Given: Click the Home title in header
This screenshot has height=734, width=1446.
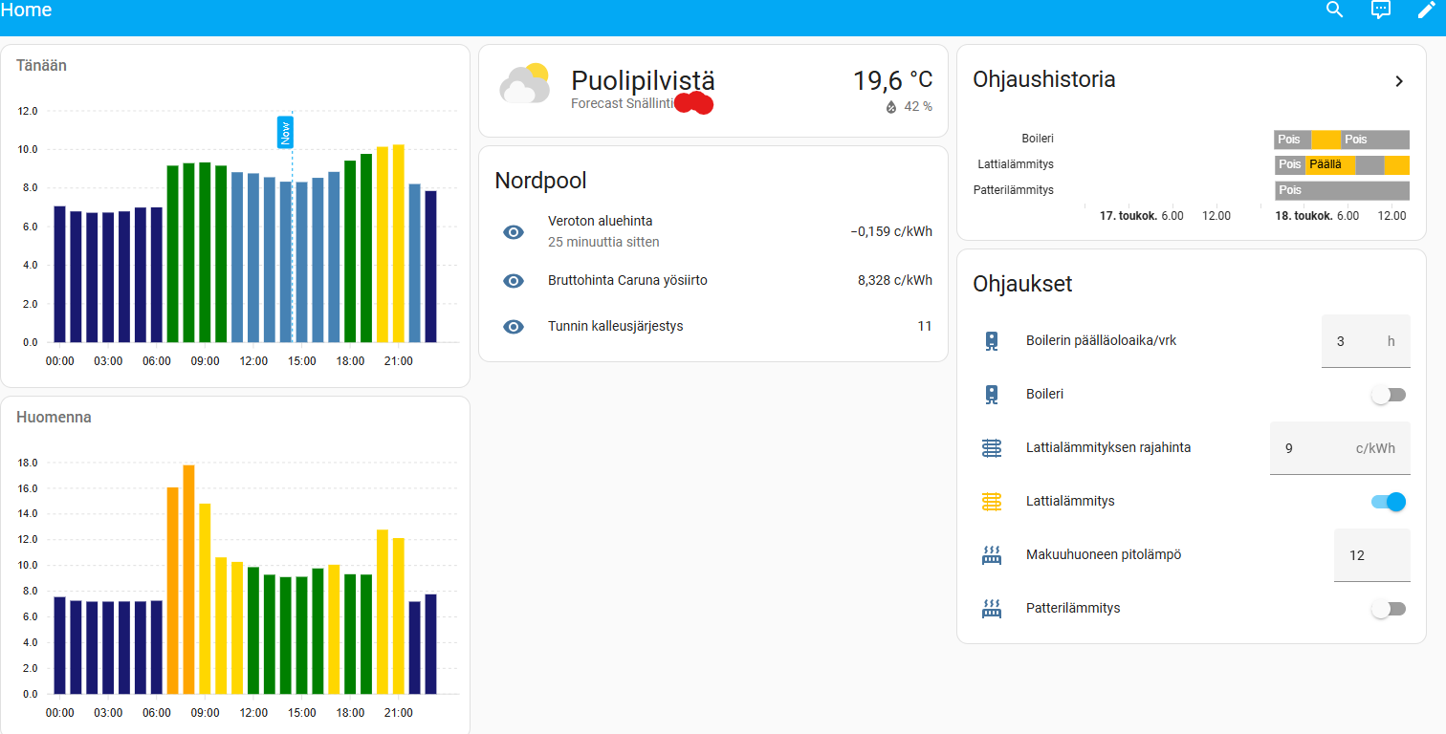Looking at the screenshot, I should 27,11.
